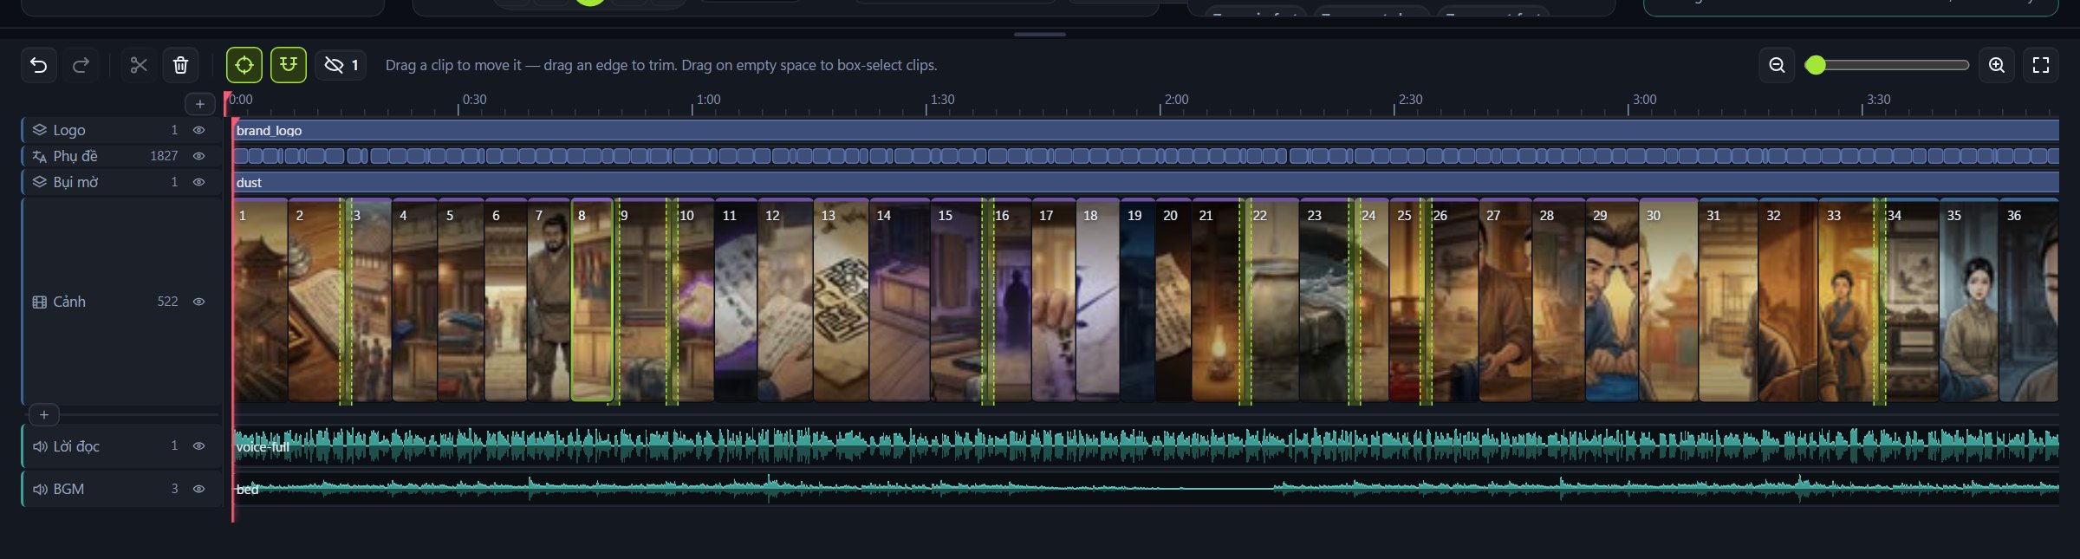Screen dimensions: 2080x559
Task: Select the voice-full audio clip
Action: click(1146, 446)
